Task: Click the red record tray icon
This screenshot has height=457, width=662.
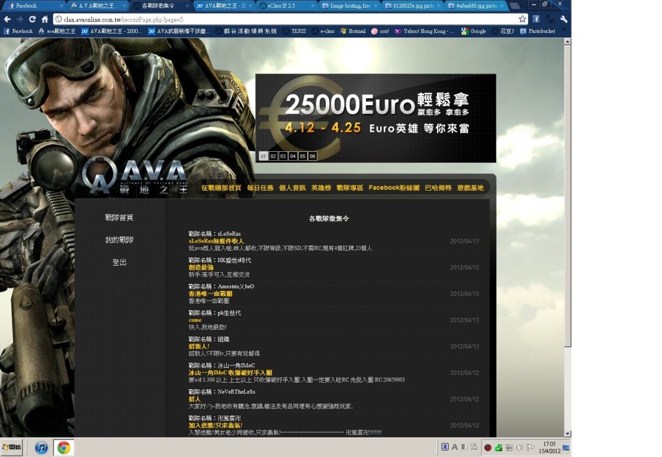Action: [487, 448]
